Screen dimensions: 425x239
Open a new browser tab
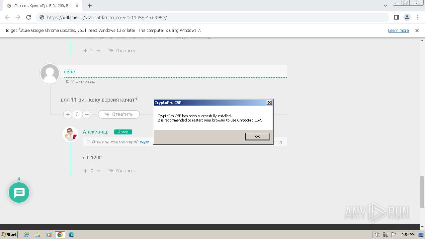[90, 6]
